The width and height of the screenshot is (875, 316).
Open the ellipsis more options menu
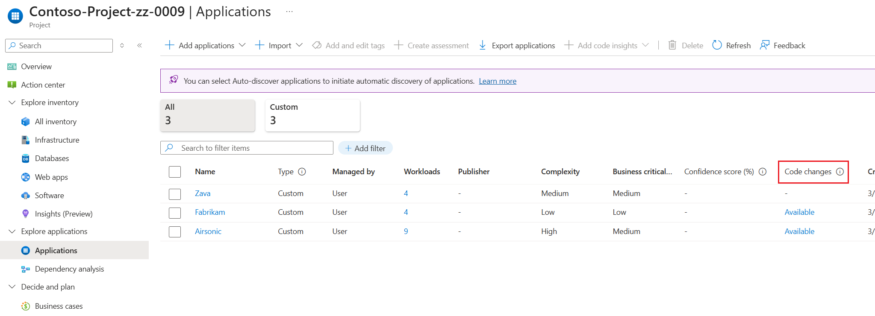[289, 12]
